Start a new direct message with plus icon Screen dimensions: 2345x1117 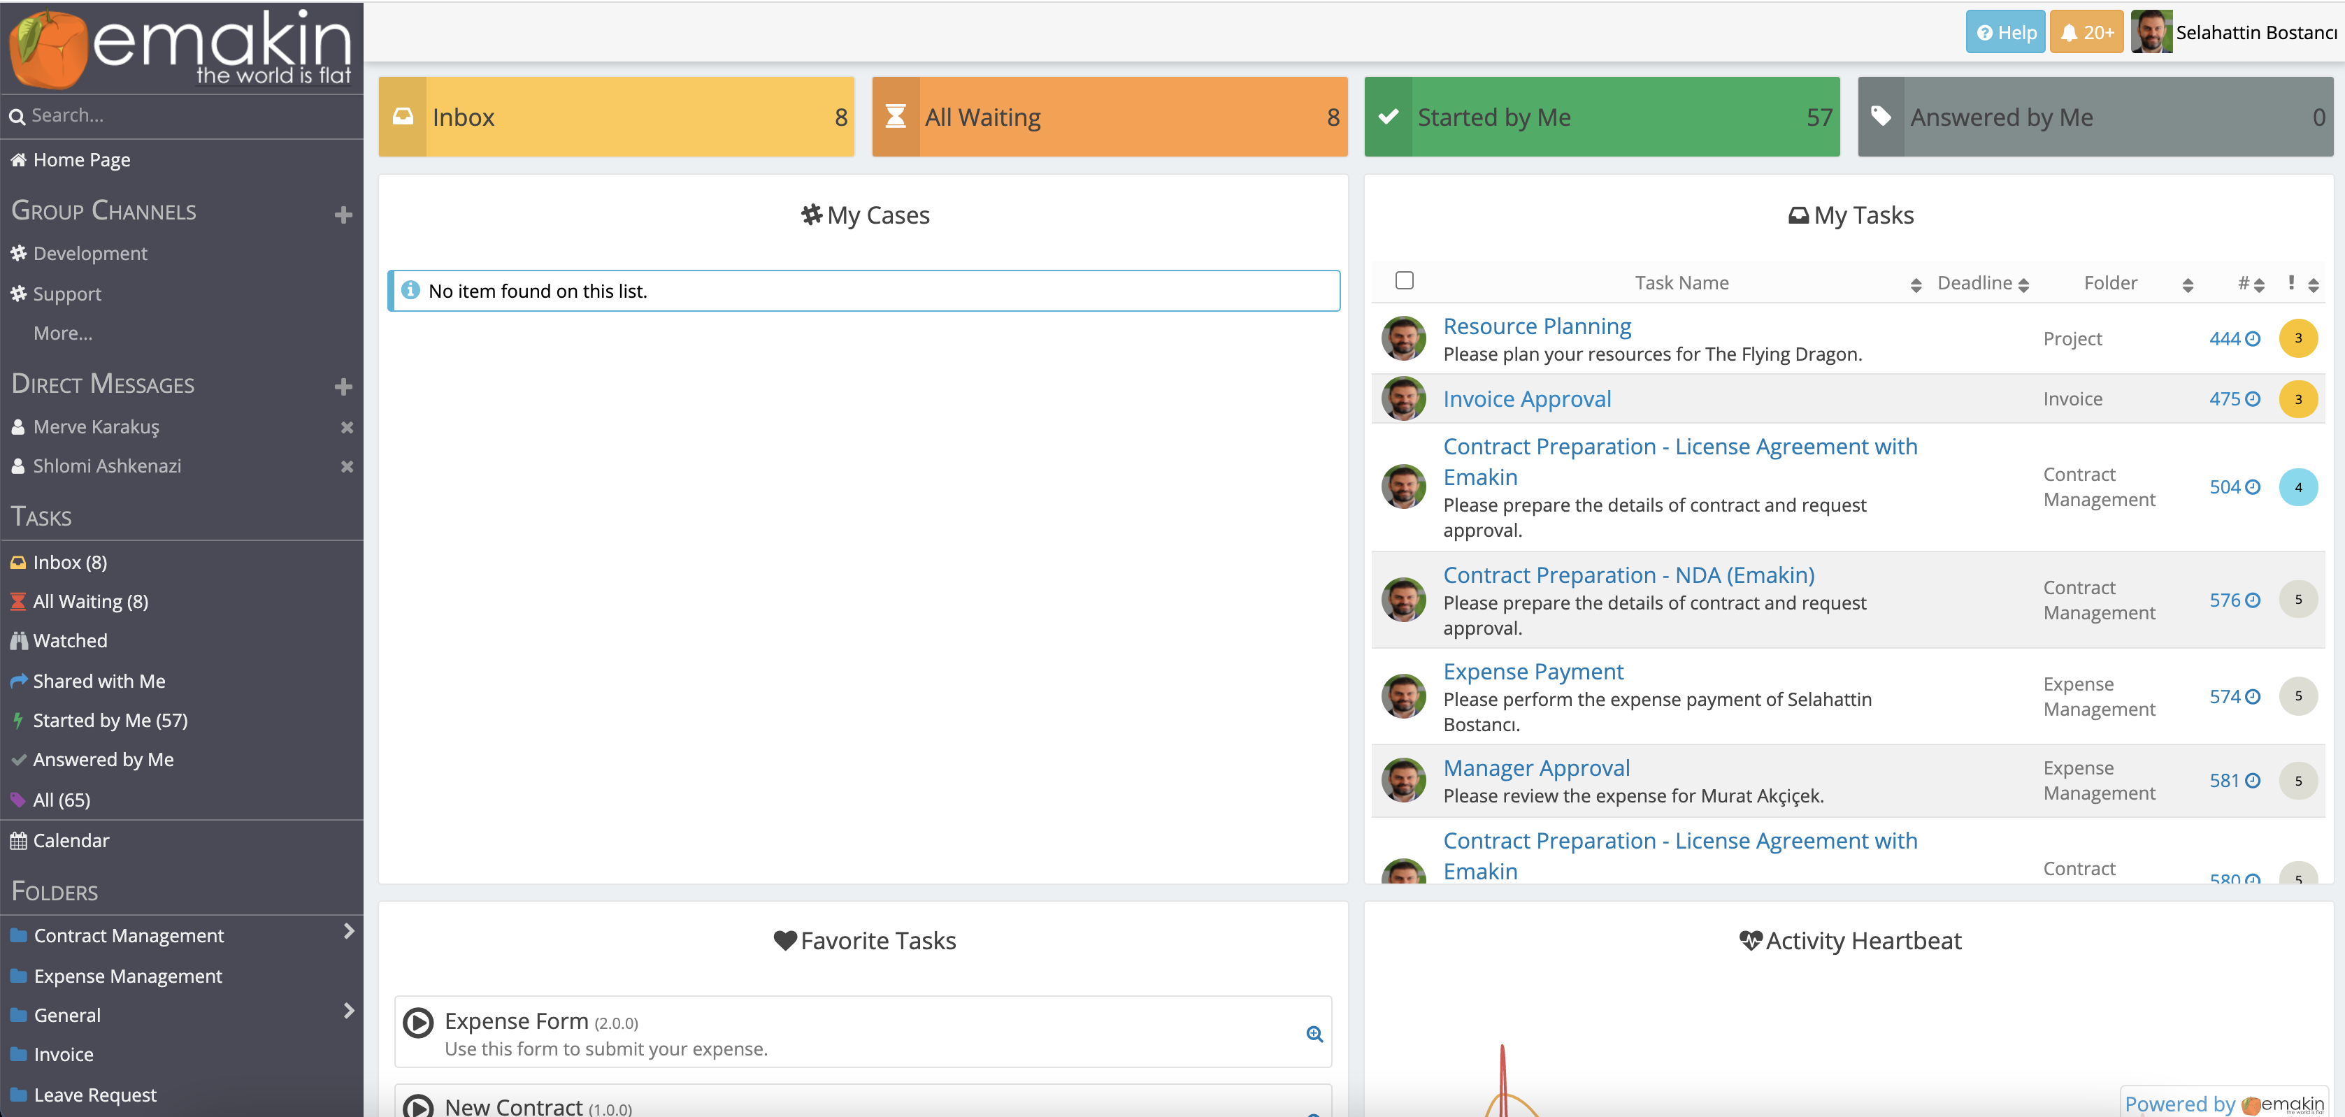[343, 387]
